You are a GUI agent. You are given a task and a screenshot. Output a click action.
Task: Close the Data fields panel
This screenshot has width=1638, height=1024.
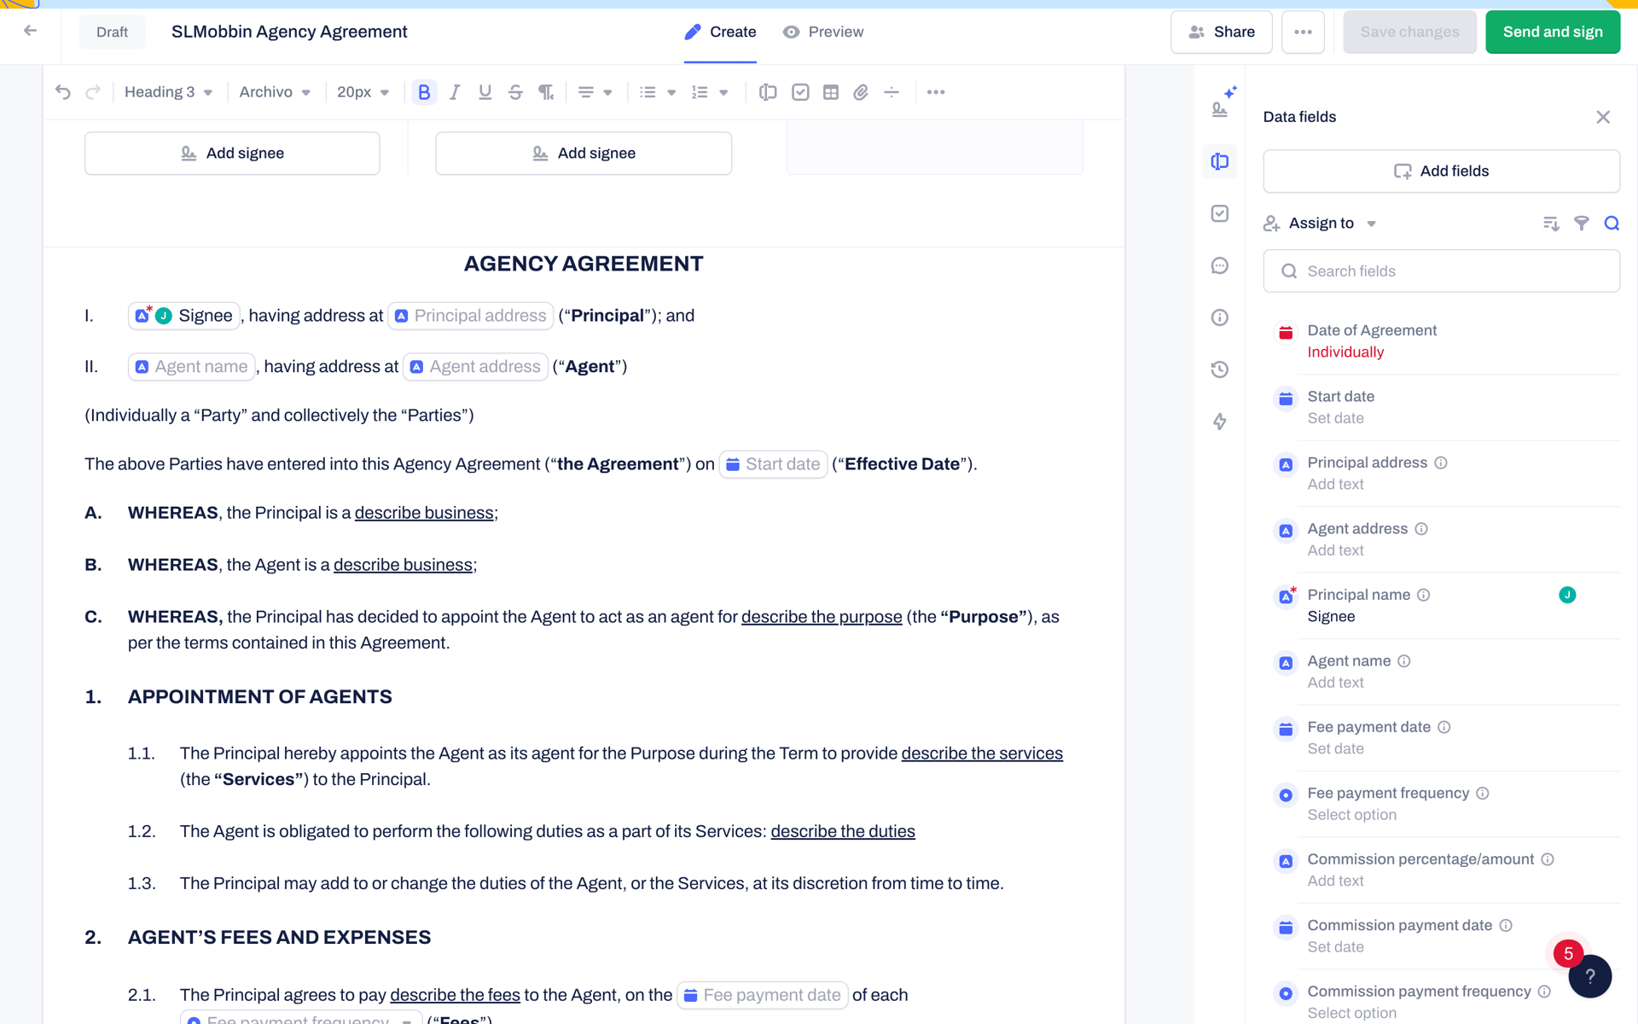tap(1603, 117)
